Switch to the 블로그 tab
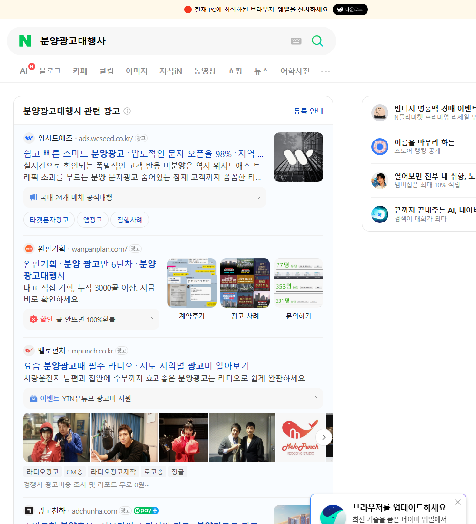 point(50,71)
